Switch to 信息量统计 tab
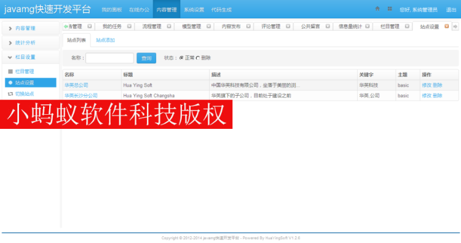Image resolution: width=461 pixels, height=243 pixels. click(350, 26)
